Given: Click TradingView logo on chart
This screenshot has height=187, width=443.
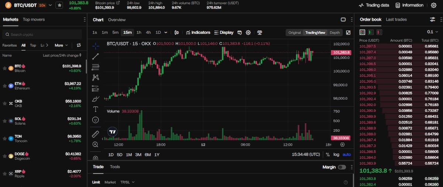Looking at the screenshot, I should pyautogui.click(x=113, y=131).
